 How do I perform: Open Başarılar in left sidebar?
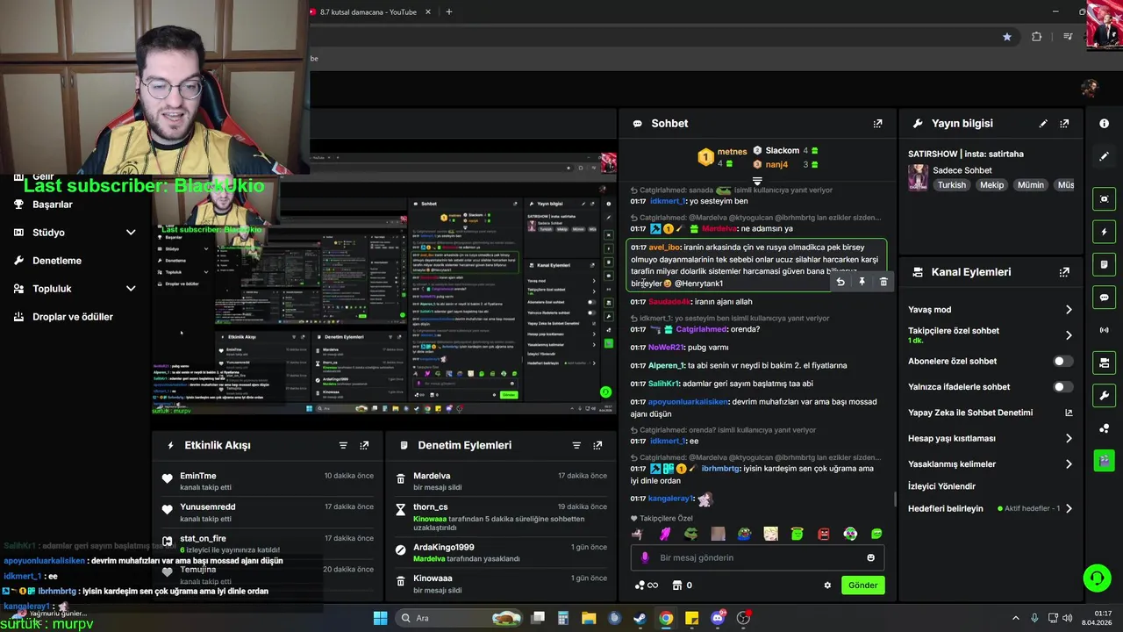click(x=53, y=205)
